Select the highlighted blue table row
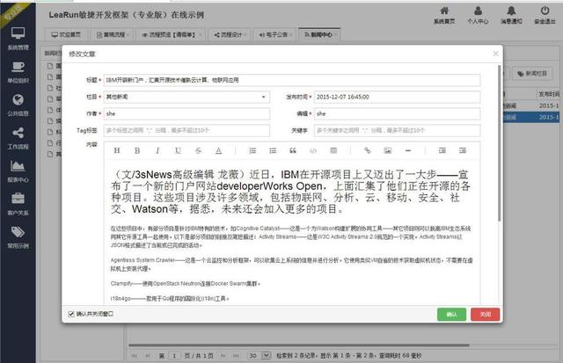563x363 pixels. pos(530,117)
